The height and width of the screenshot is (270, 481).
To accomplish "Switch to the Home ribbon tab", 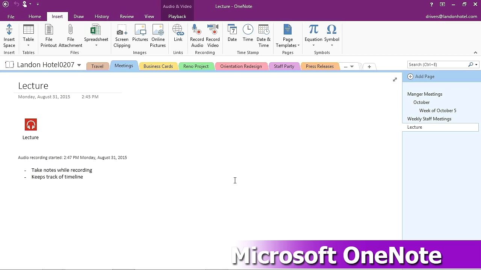I will (x=35, y=16).
